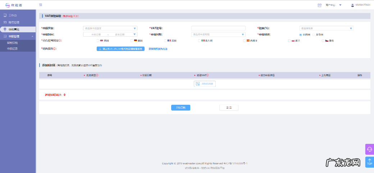Tick the 西班牙 country checkbox
The image size is (374, 173).
pyautogui.click(x=244, y=41)
